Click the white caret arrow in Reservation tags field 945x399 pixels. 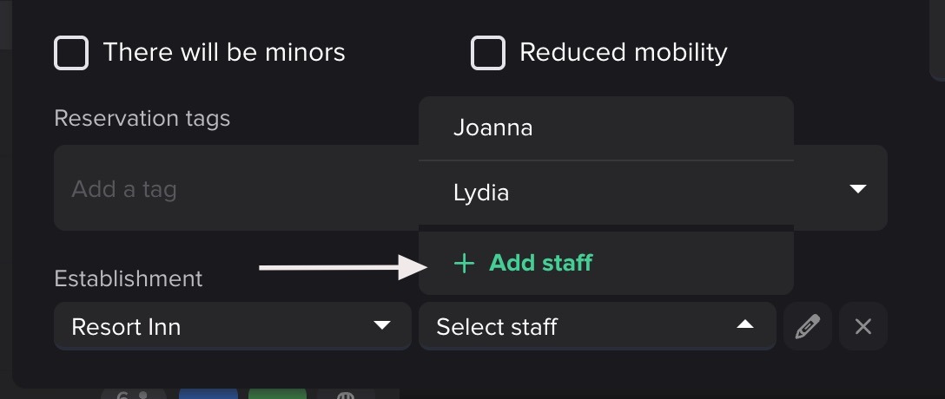[857, 188]
